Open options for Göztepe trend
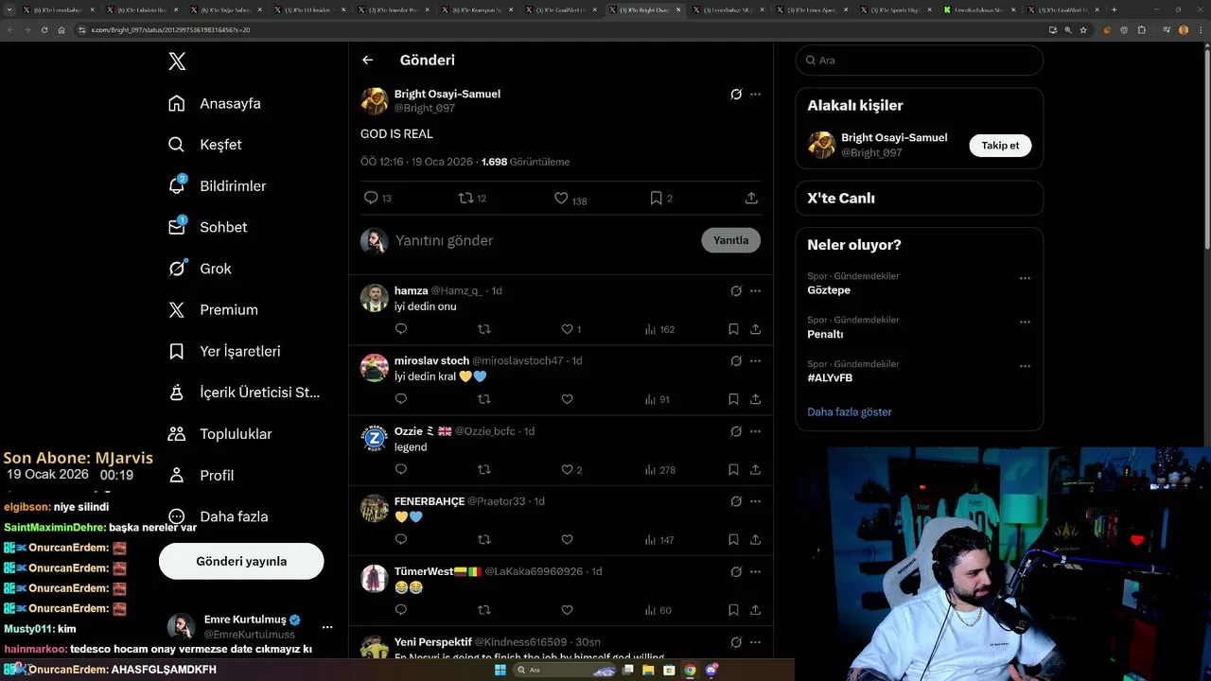1211x681 pixels. tap(1025, 279)
